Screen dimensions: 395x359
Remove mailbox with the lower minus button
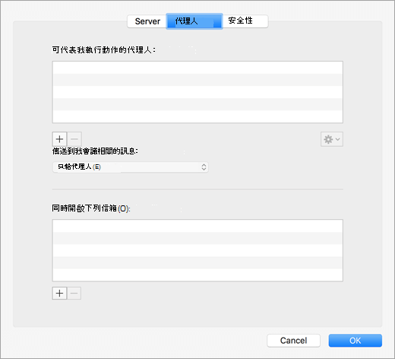[74, 294]
